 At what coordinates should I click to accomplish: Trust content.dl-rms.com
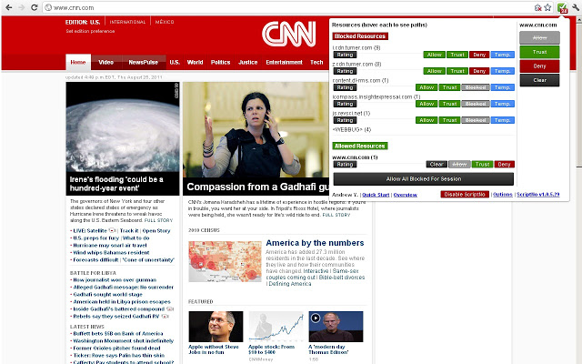point(449,87)
